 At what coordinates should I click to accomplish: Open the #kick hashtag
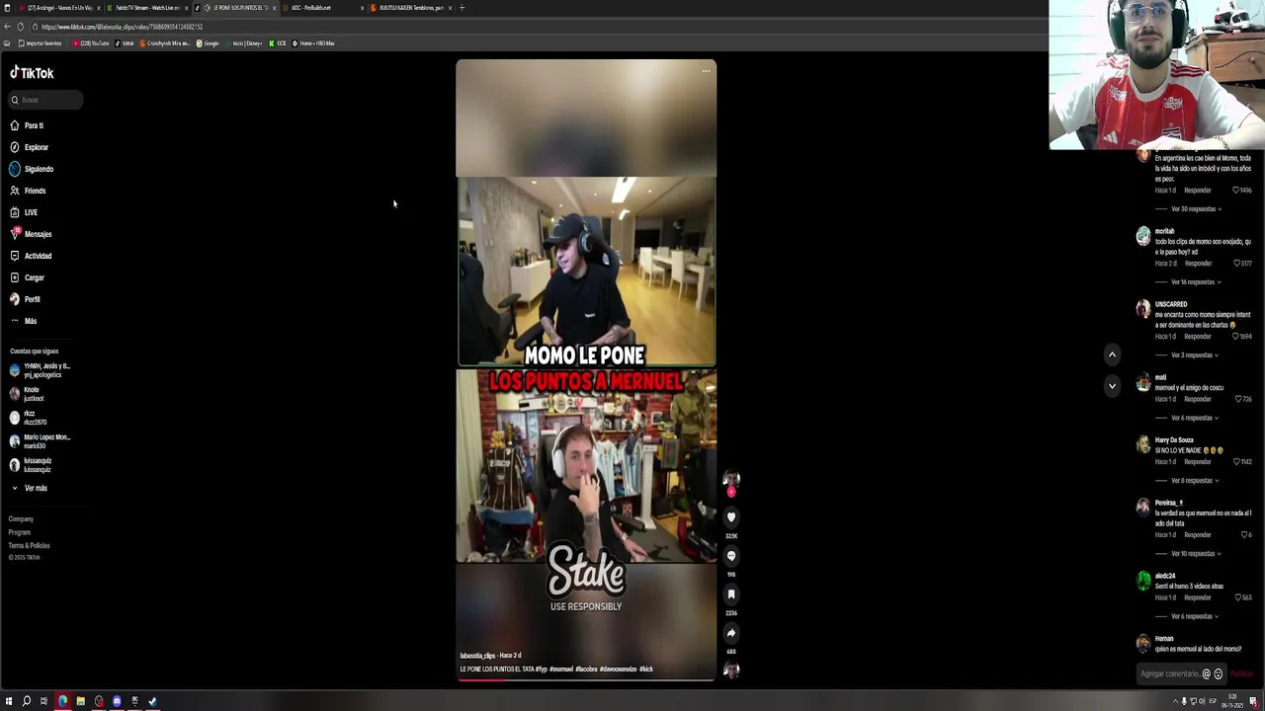pyautogui.click(x=646, y=670)
